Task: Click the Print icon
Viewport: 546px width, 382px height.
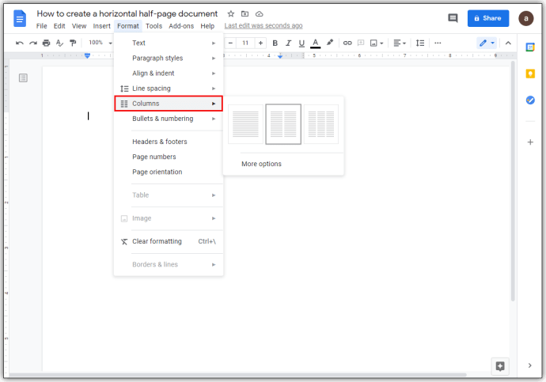Action: (46, 43)
